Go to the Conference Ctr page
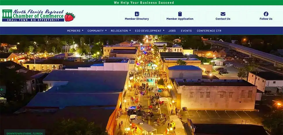This screenshot has width=283, height=135. point(209,31)
